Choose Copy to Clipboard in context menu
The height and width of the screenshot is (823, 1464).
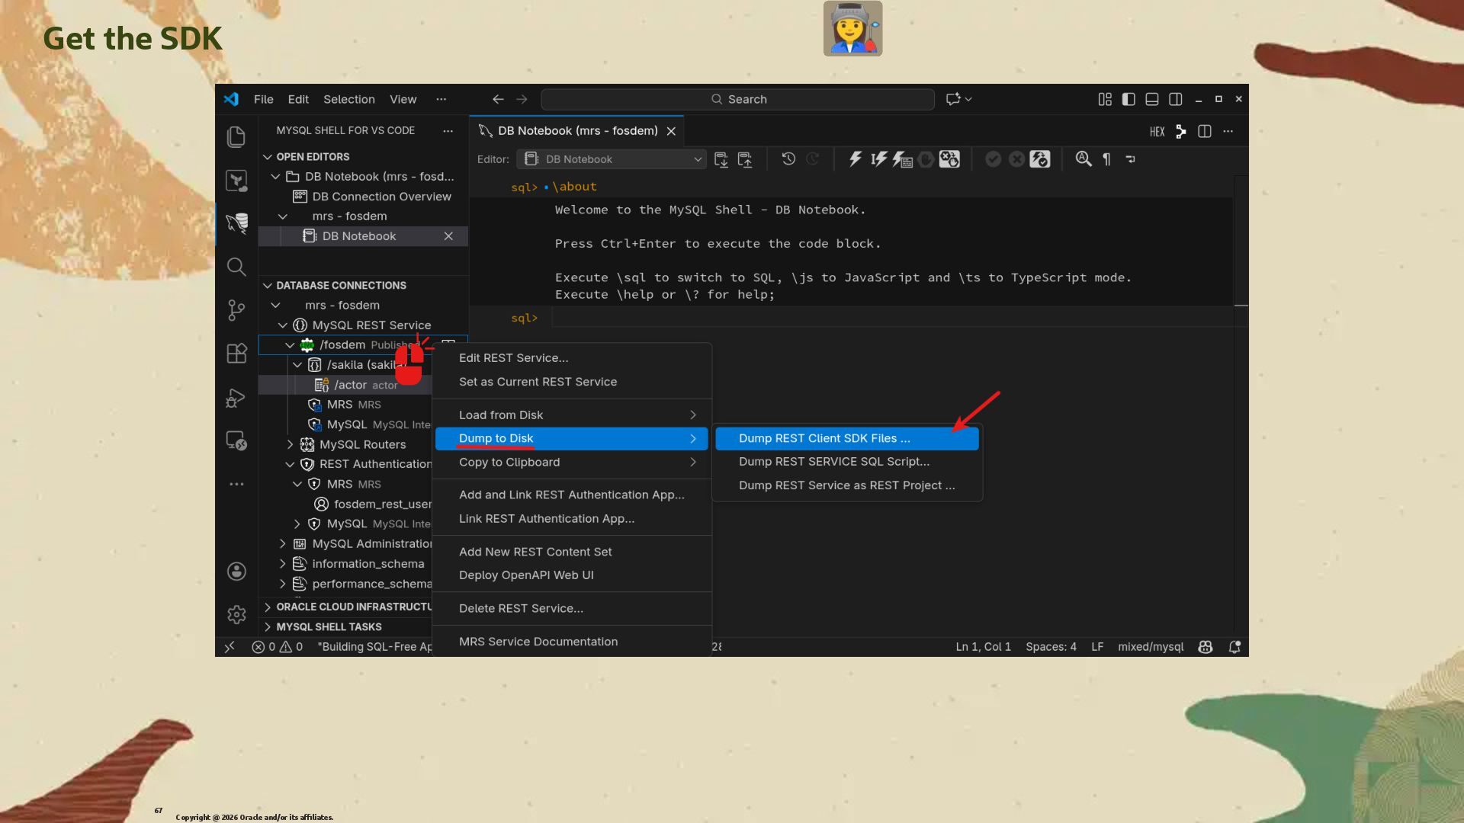pos(509,462)
